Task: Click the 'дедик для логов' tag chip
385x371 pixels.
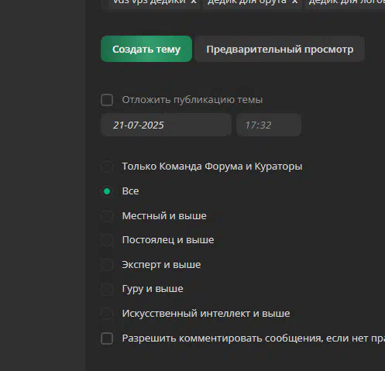Action: coord(345,2)
